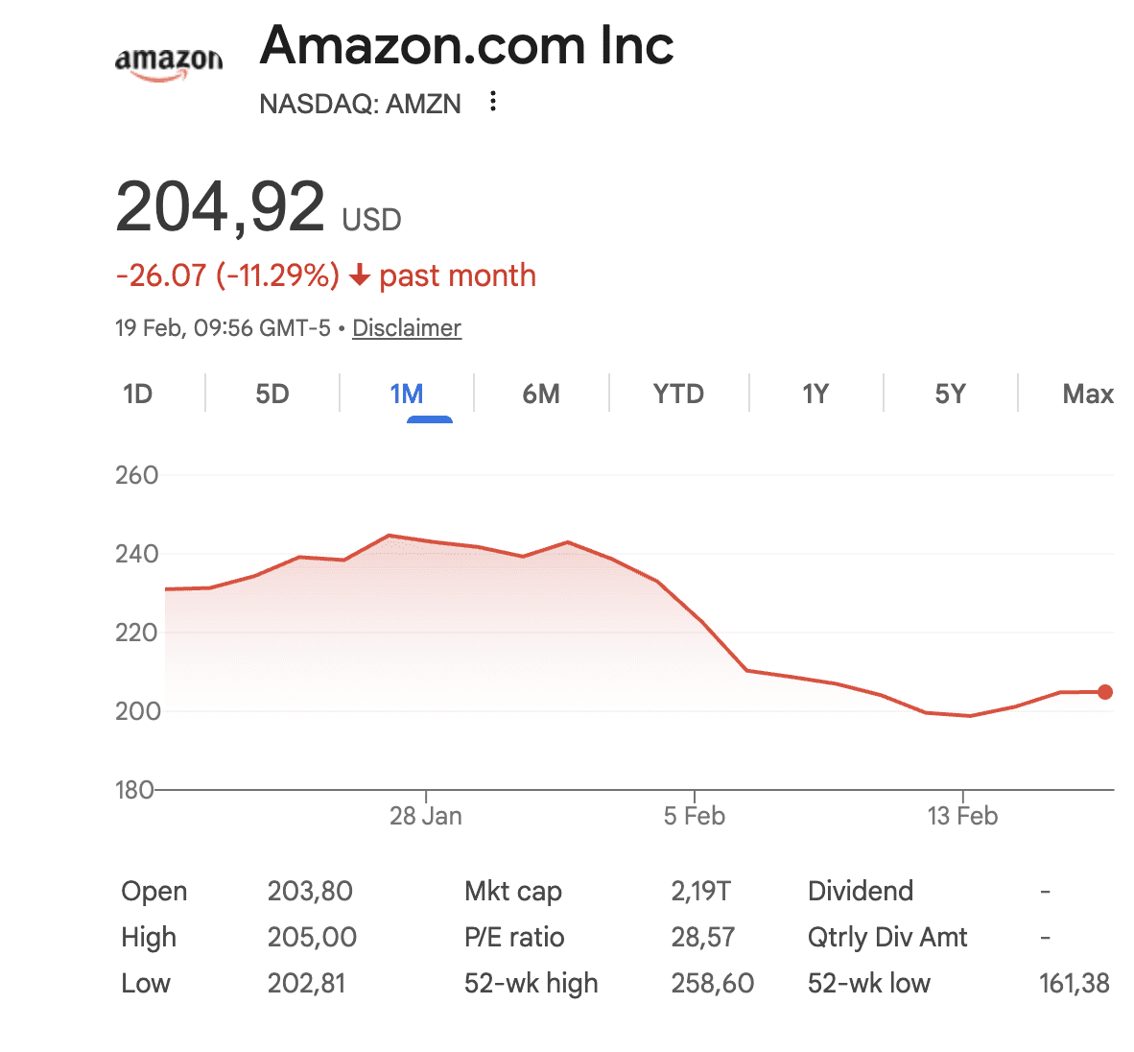Click the 204,92 price value
Image resolution: width=1134 pixels, height=1052 pixels.
[x=221, y=207]
